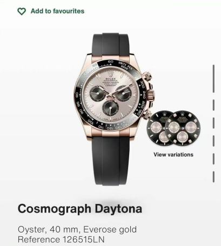Jump to the third page indicator dash
The width and height of the screenshot is (221, 246).
coord(213,123)
